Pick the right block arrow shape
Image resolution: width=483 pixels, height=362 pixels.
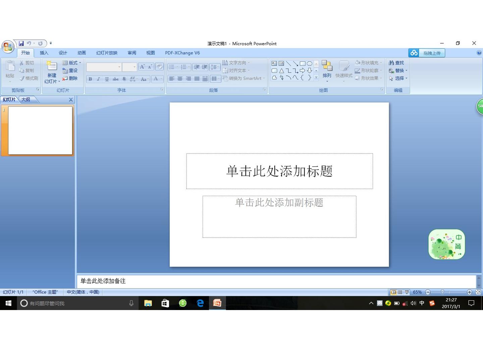(x=302, y=70)
